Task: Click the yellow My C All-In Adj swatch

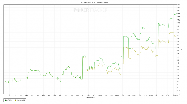Action: click(x=15, y=100)
